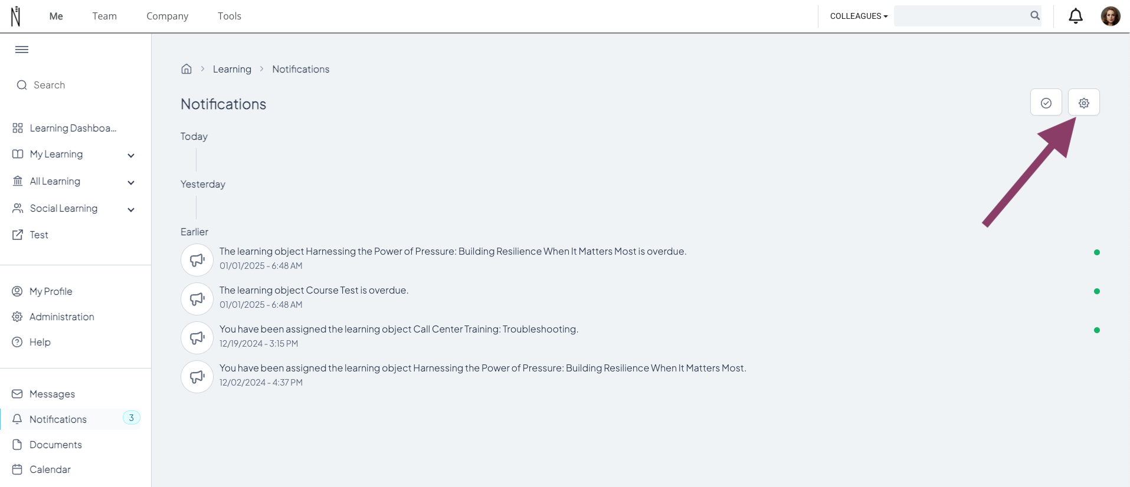The image size is (1130, 487).
Task: Collapse the sidebar with hamburger icon
Action: pos(22,50)
